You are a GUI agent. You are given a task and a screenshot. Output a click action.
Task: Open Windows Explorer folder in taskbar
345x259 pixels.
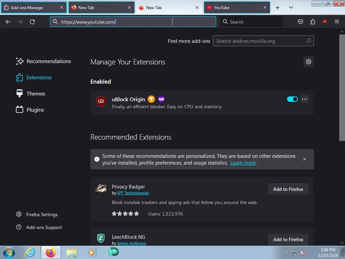coord(72,252)
